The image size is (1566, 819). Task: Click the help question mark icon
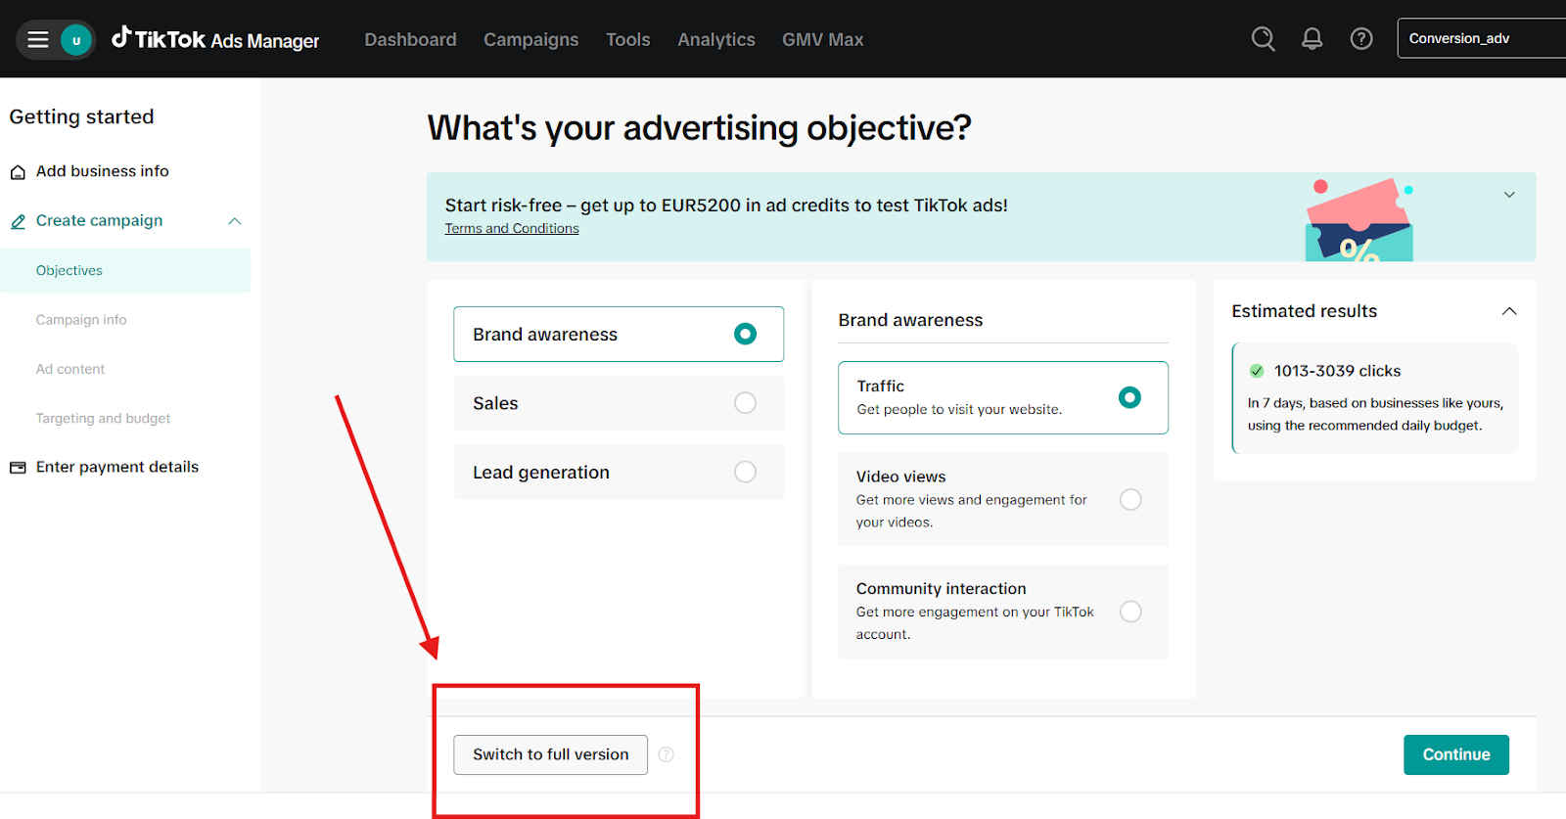[1360, 39]
